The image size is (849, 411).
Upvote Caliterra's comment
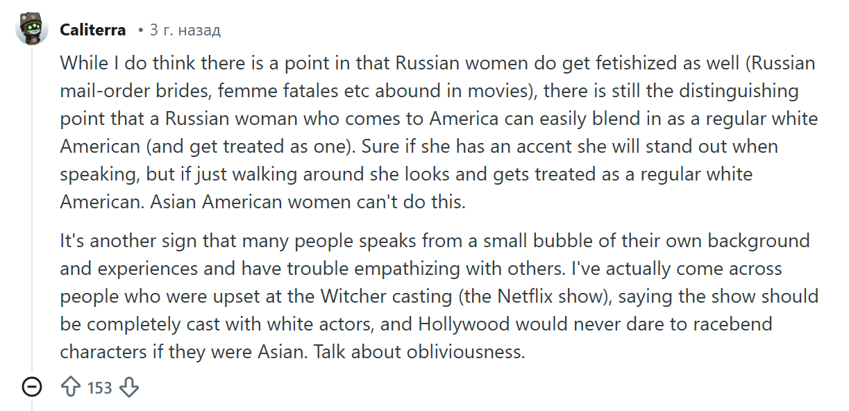[x=71, y=387]
